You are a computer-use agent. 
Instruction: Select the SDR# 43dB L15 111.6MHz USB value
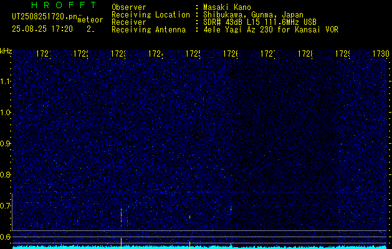point(260,22)
